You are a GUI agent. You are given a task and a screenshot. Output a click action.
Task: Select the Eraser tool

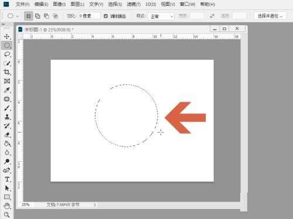[7, 135]
